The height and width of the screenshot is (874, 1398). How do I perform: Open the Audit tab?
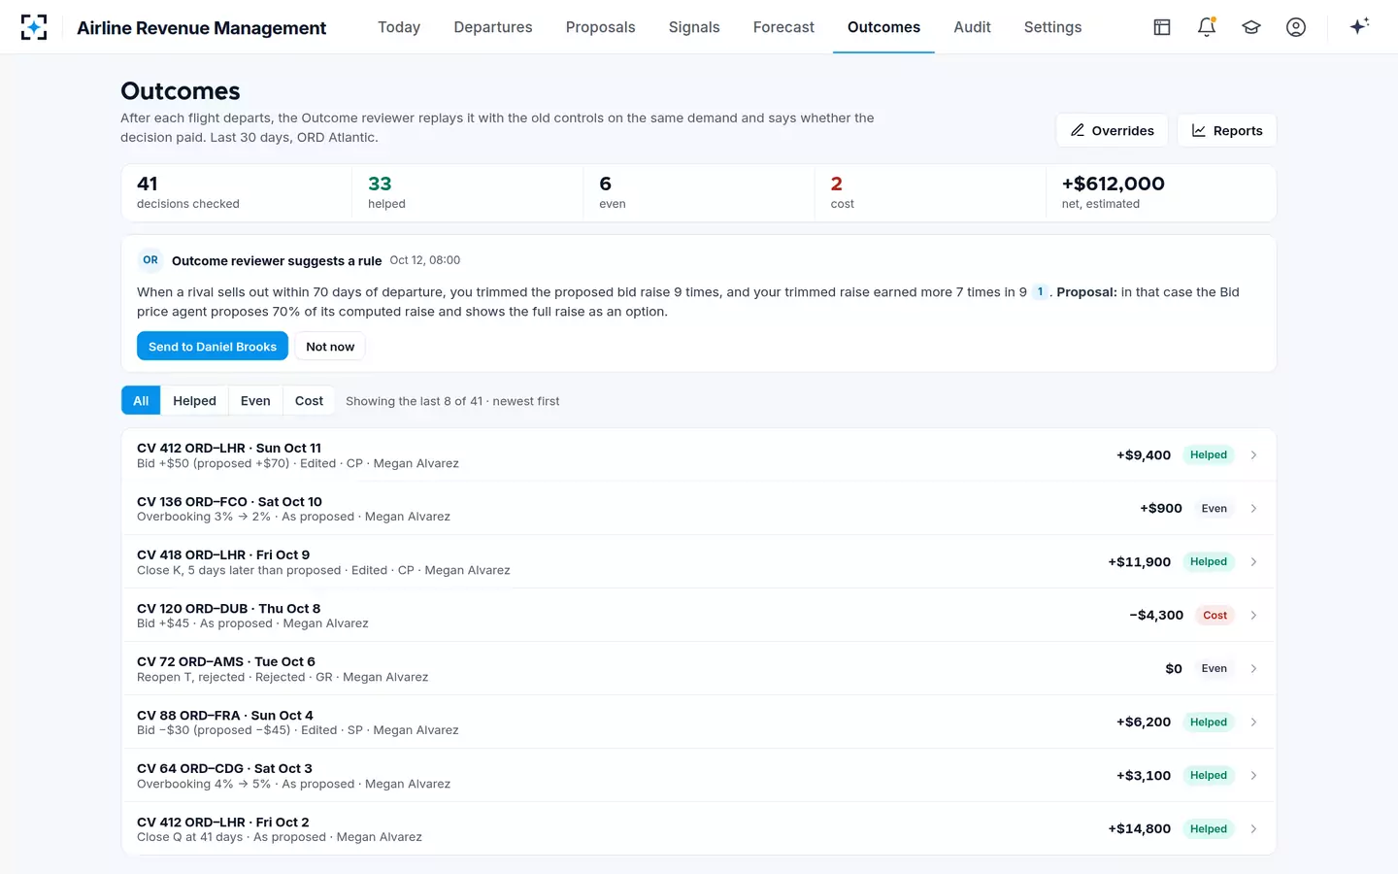click(972, 27)
